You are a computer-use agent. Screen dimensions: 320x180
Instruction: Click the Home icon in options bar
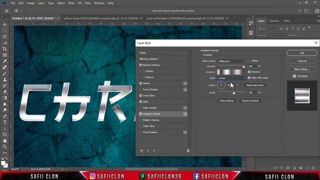[x=6, y=11]
